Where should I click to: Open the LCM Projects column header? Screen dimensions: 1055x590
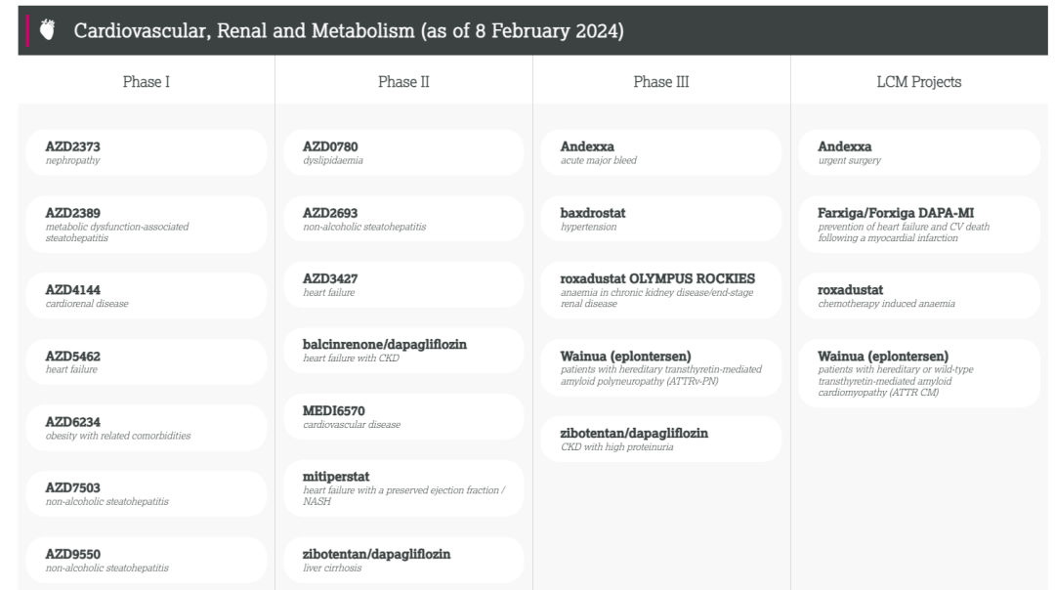919,81
